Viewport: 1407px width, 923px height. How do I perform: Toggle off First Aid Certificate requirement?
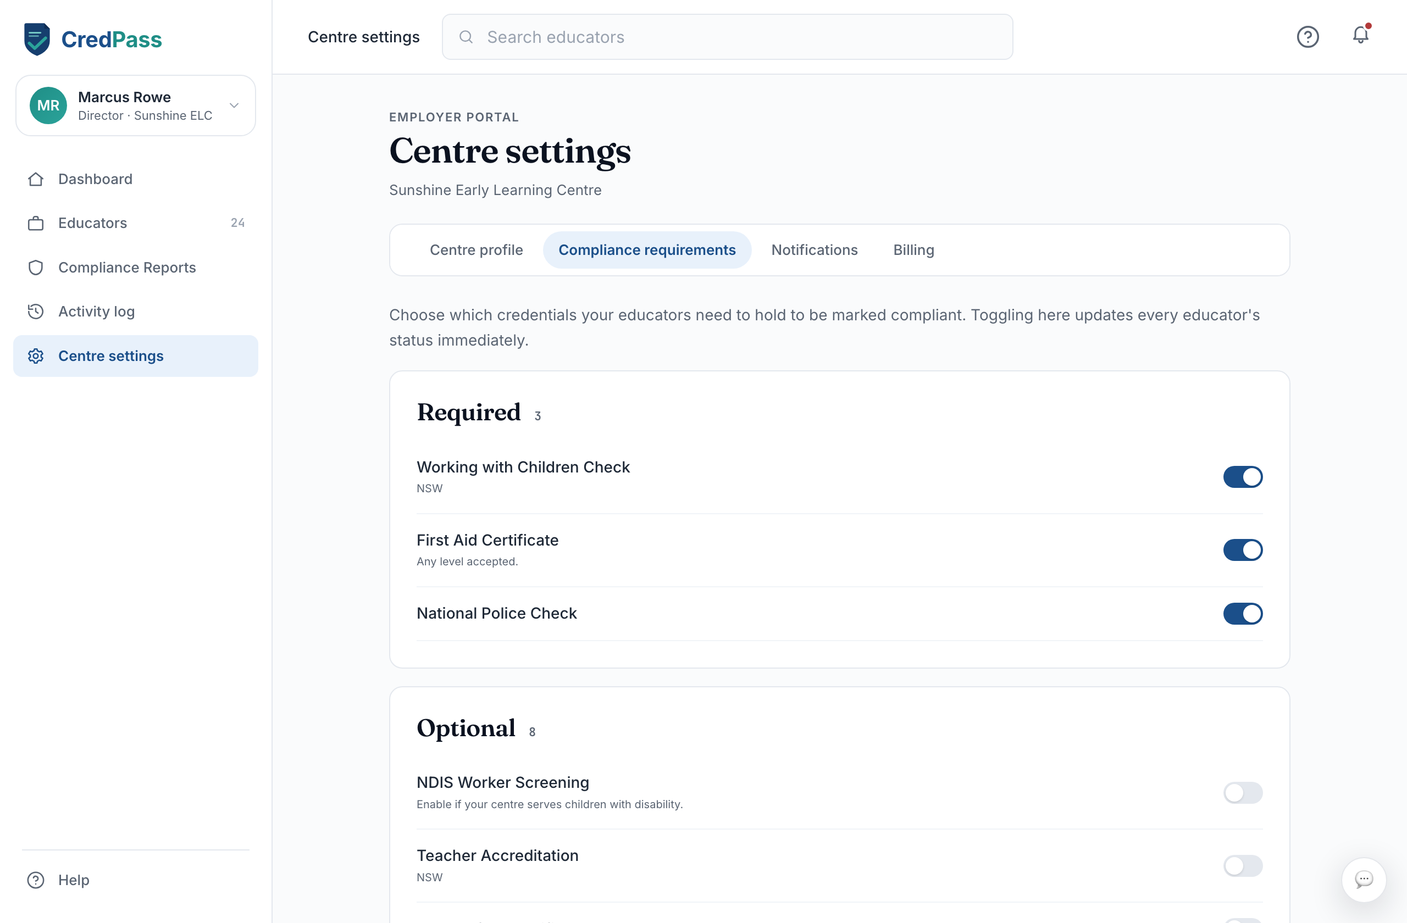click(1243, 549)
